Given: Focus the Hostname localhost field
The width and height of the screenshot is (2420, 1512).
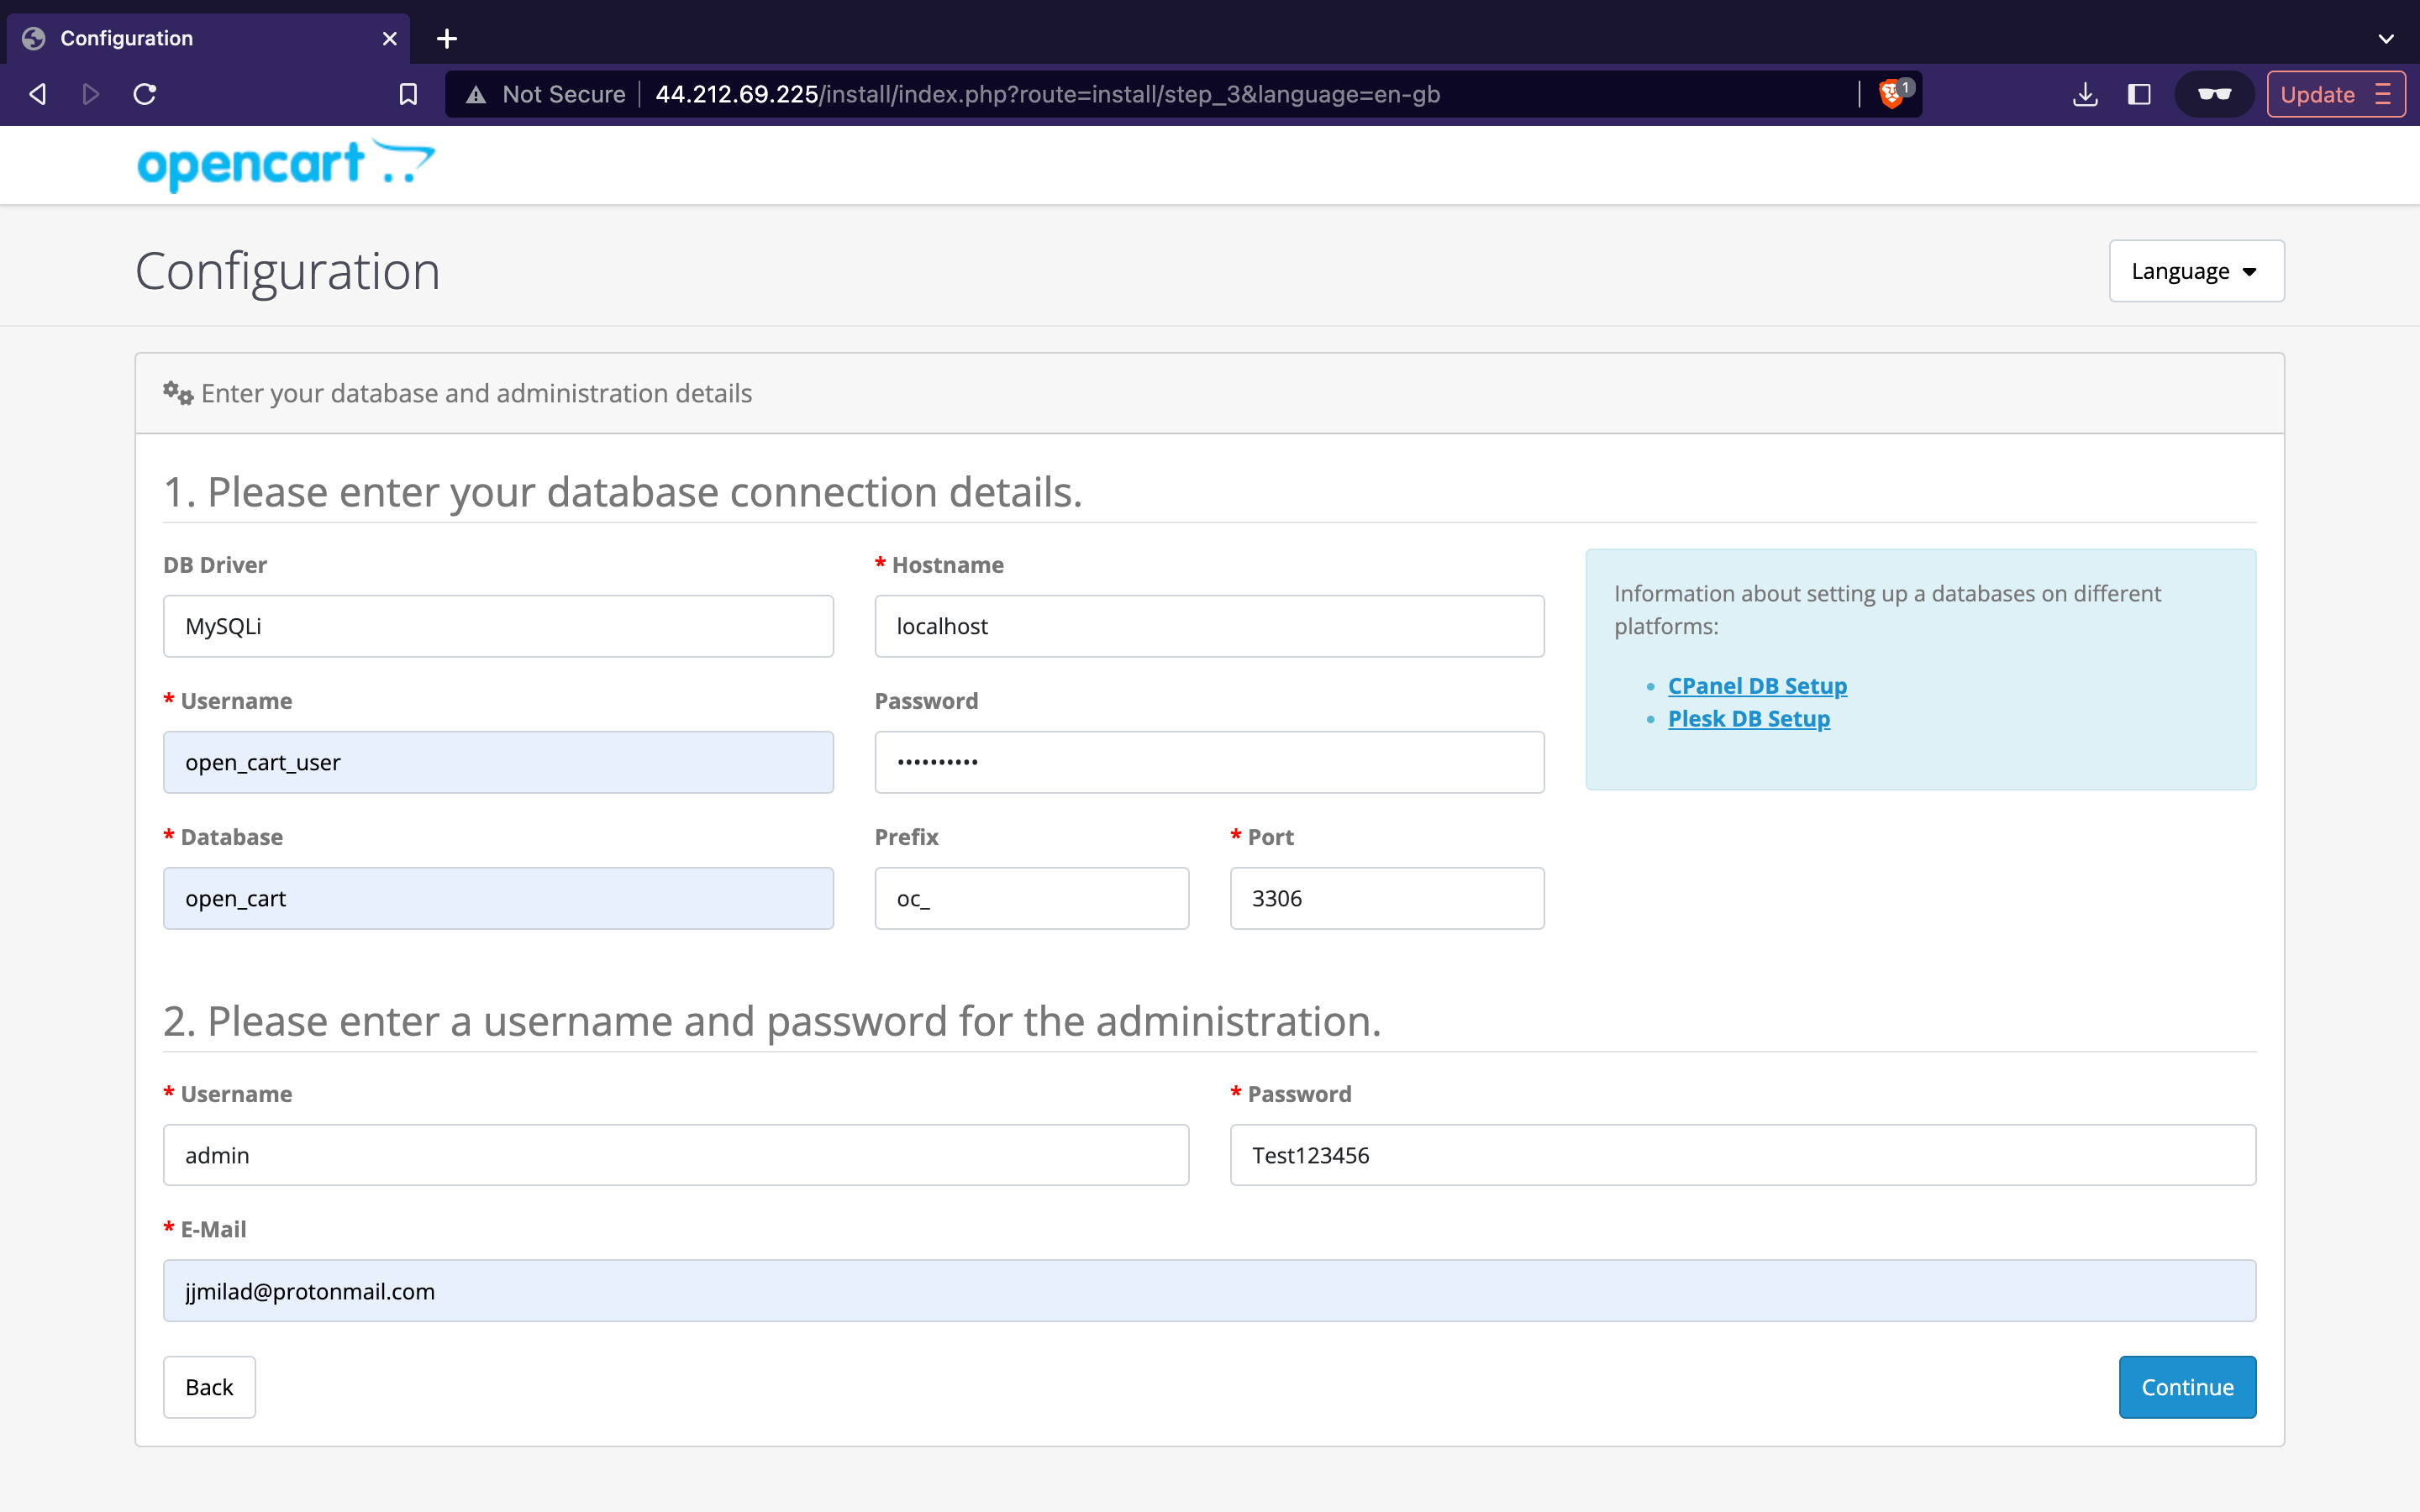Looking at the screenshot, I should pyautogui.click(x=1209, y=626).
